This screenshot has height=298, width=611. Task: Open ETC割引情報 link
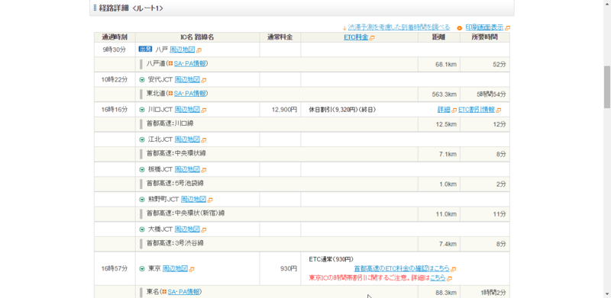tap(477, 110)
